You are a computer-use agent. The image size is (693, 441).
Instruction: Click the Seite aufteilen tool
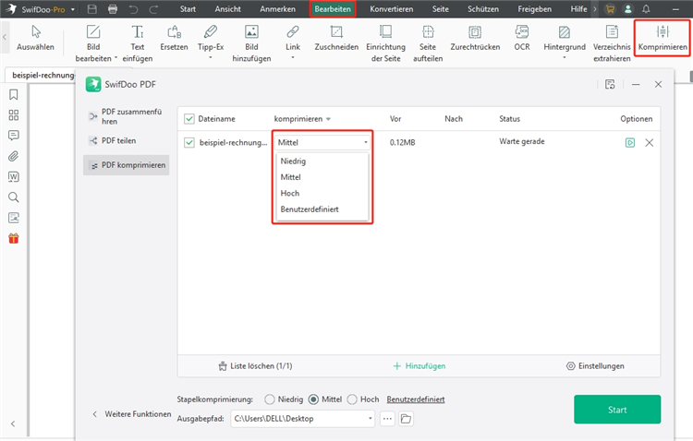(428, 43)
